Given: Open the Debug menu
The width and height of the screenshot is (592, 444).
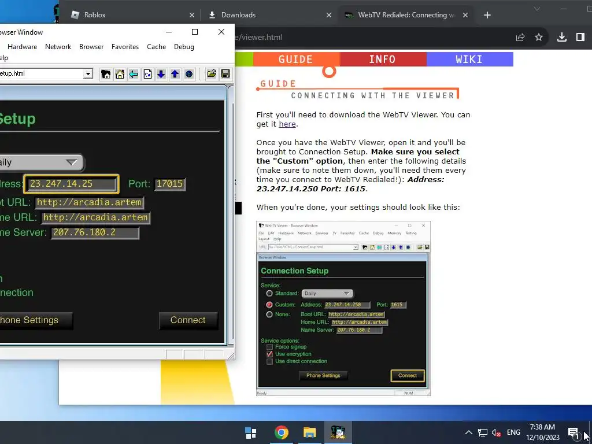Looking at the screenshot, I should 184,47.
